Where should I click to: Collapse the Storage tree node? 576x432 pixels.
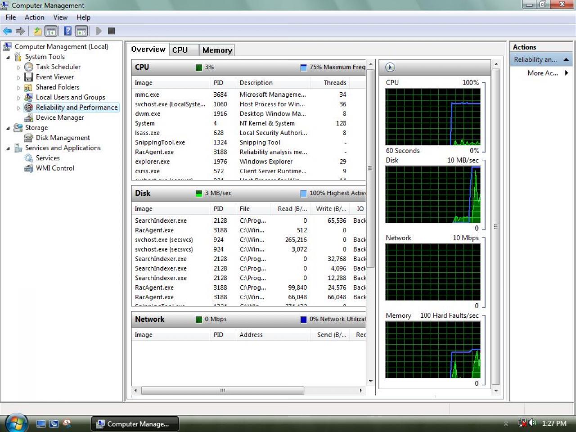click(8, 128)
